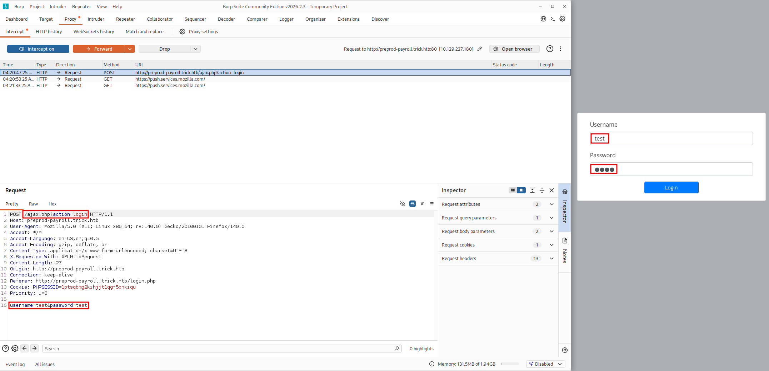769x371 pixels.
Task: Toggle Intercept on button off
Action: (38, 49)
